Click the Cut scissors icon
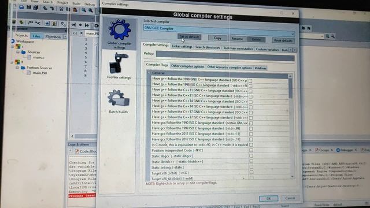The height and width of the screenshot is (208, 370). 61,9
